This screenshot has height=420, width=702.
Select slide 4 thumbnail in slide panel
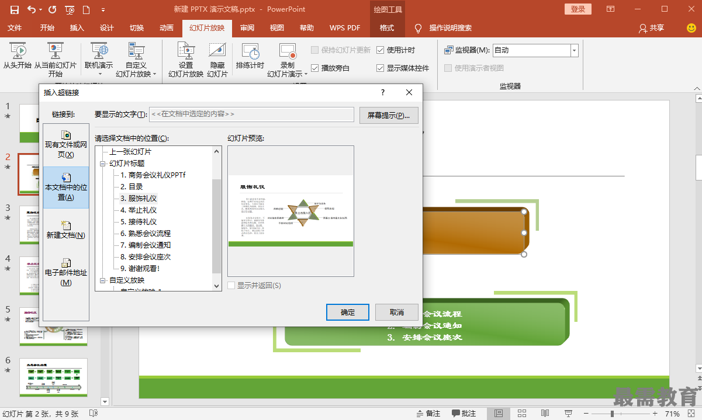click(x=53, y=275)
